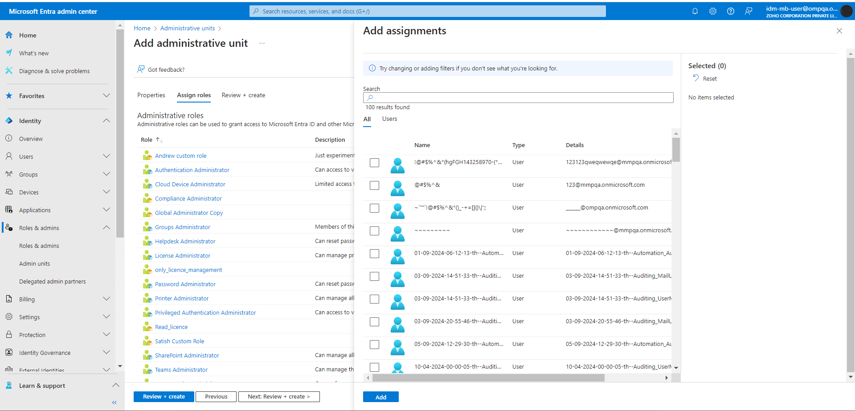Select the first user in the assignments list
The width and height of the screenshot is (855, 411).
coord(374,163)
